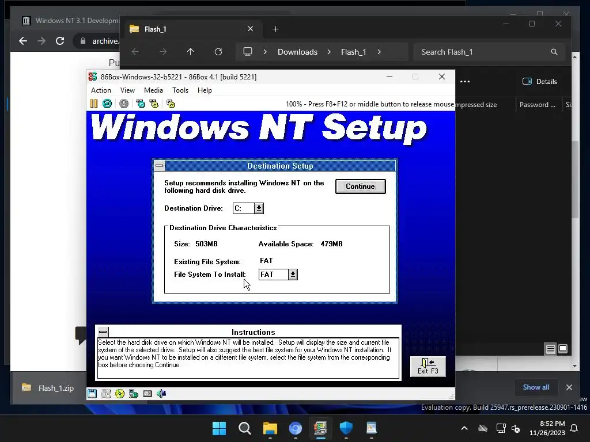Click Continue in Destination Setup
Screen dimensions: 590x442
(x=361, y=186)
